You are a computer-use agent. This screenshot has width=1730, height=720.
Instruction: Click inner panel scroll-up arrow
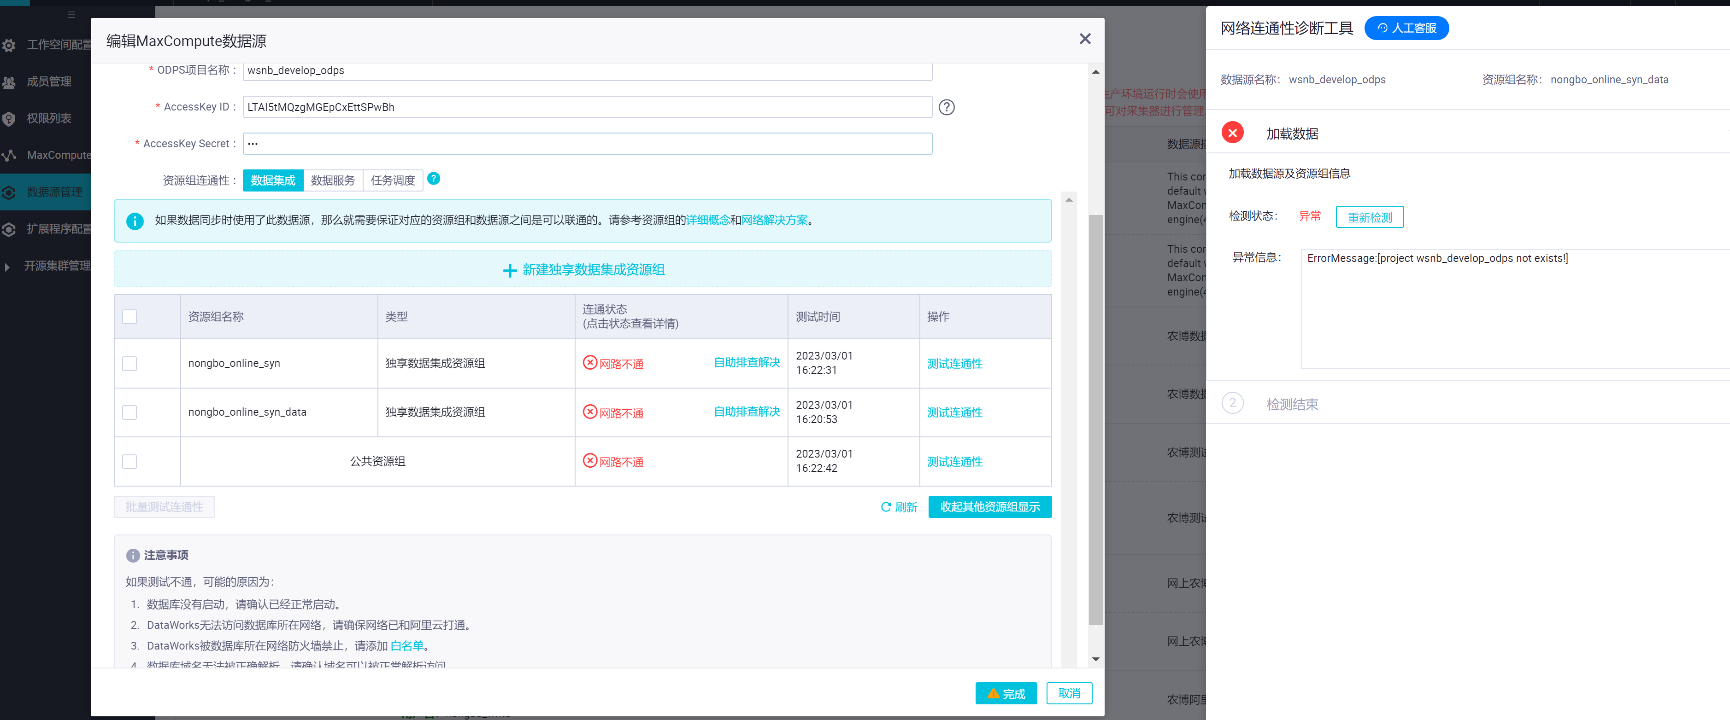1069,199
